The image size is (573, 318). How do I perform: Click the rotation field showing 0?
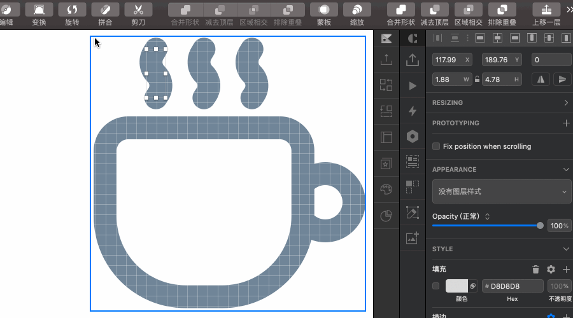552,60
